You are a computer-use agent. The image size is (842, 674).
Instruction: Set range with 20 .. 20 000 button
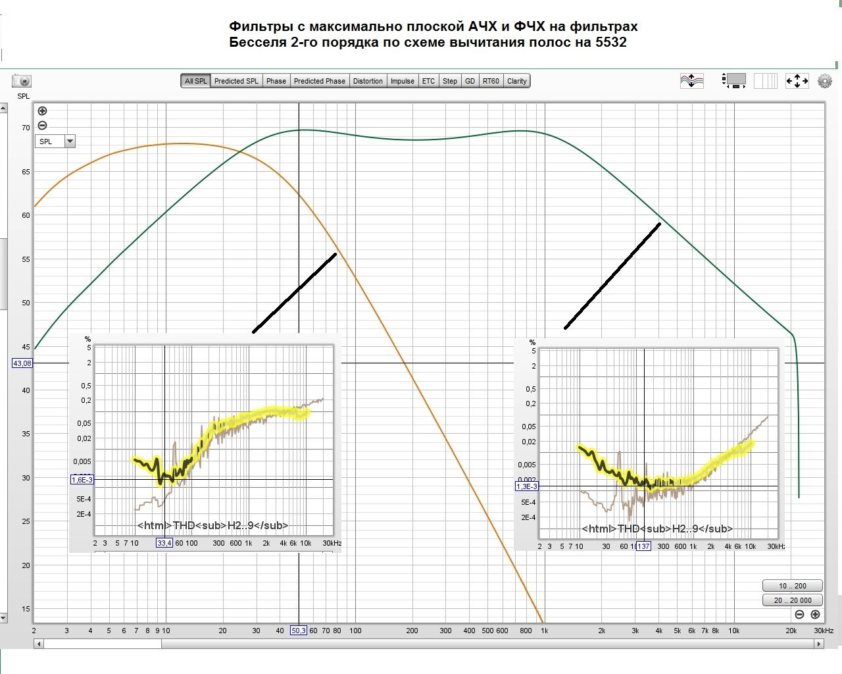point(793,600)
